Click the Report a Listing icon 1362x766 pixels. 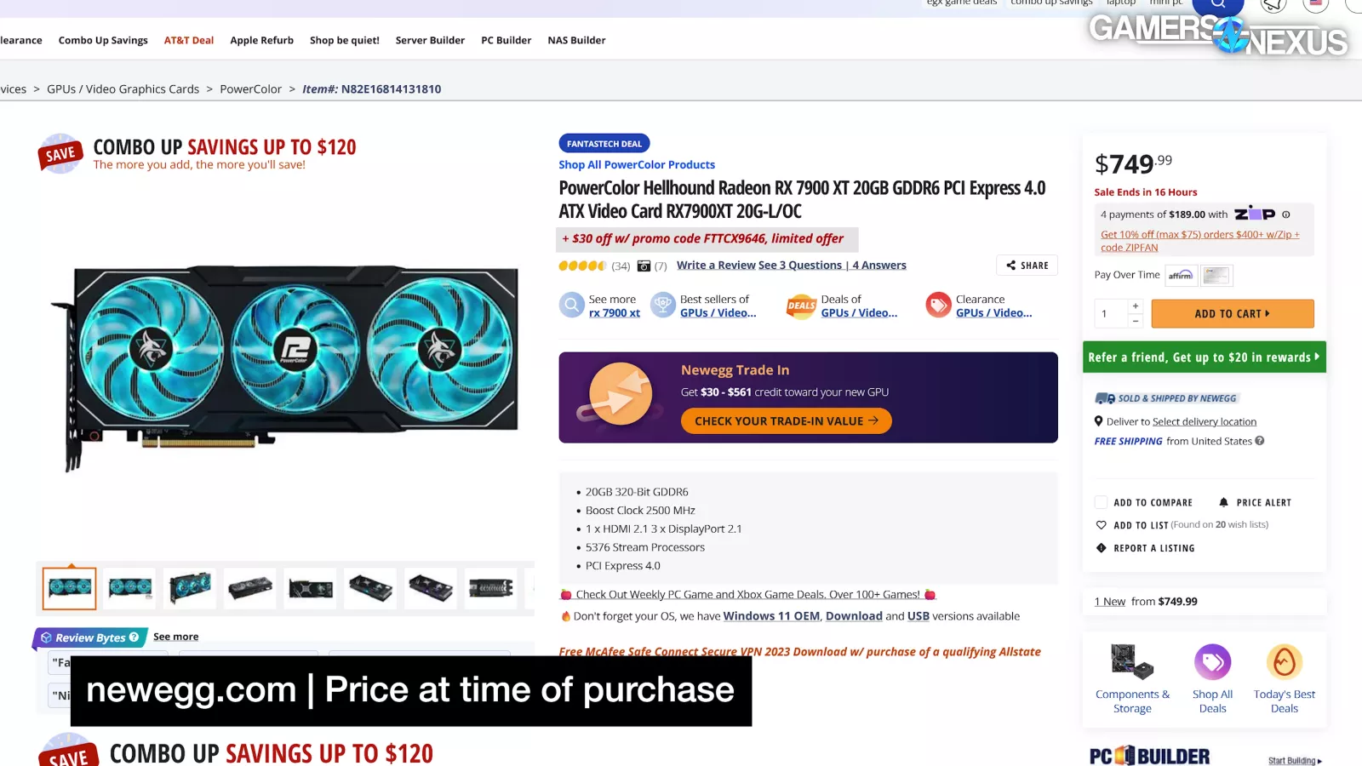coord(1101,548)
